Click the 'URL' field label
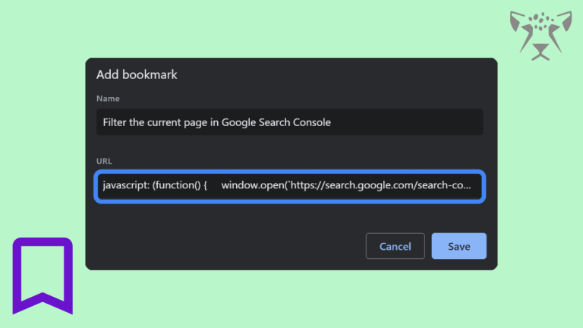Screen dimensions: 583x328 104,161
